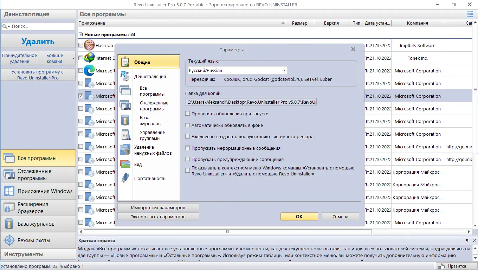This screenshot has height=270, width=478.
Task: Tick the Internet Download Manager row checkbox
Action: (x=81, y=58)
